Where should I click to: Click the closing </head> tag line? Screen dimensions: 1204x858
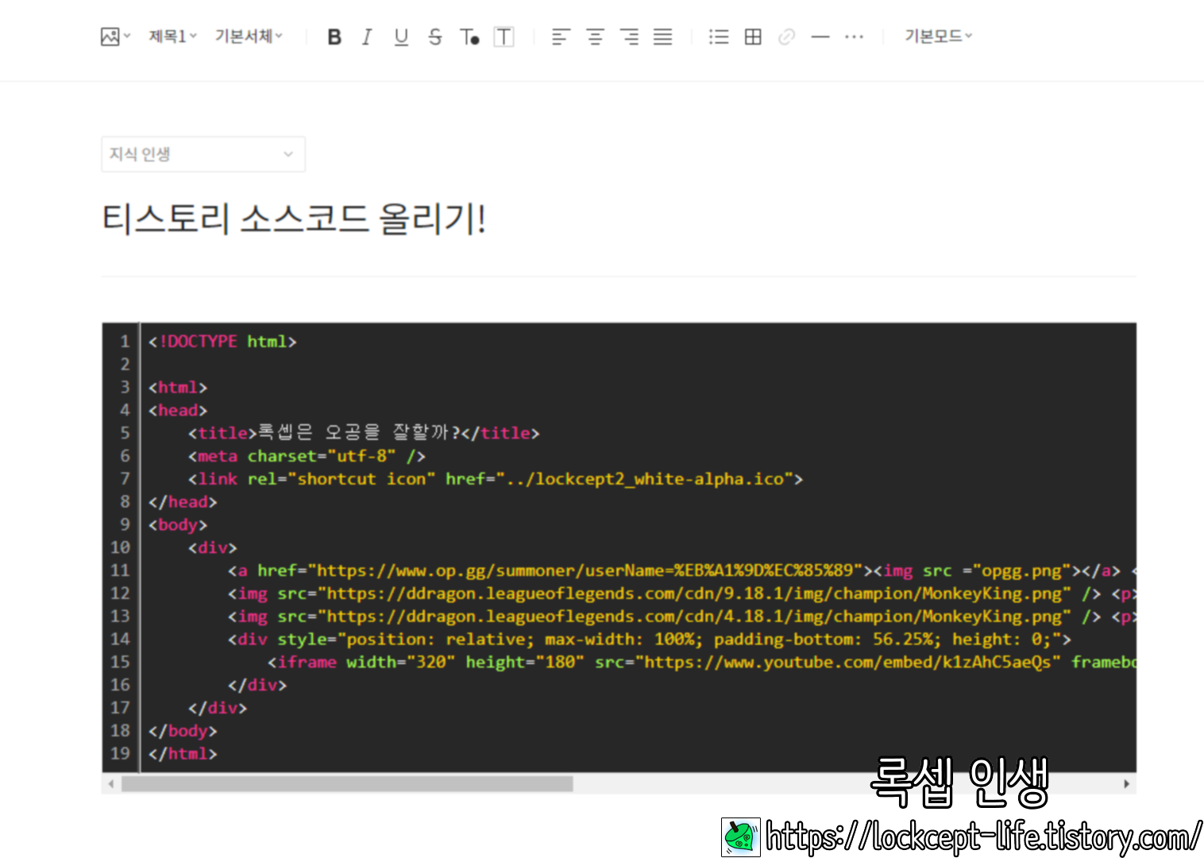183,502
